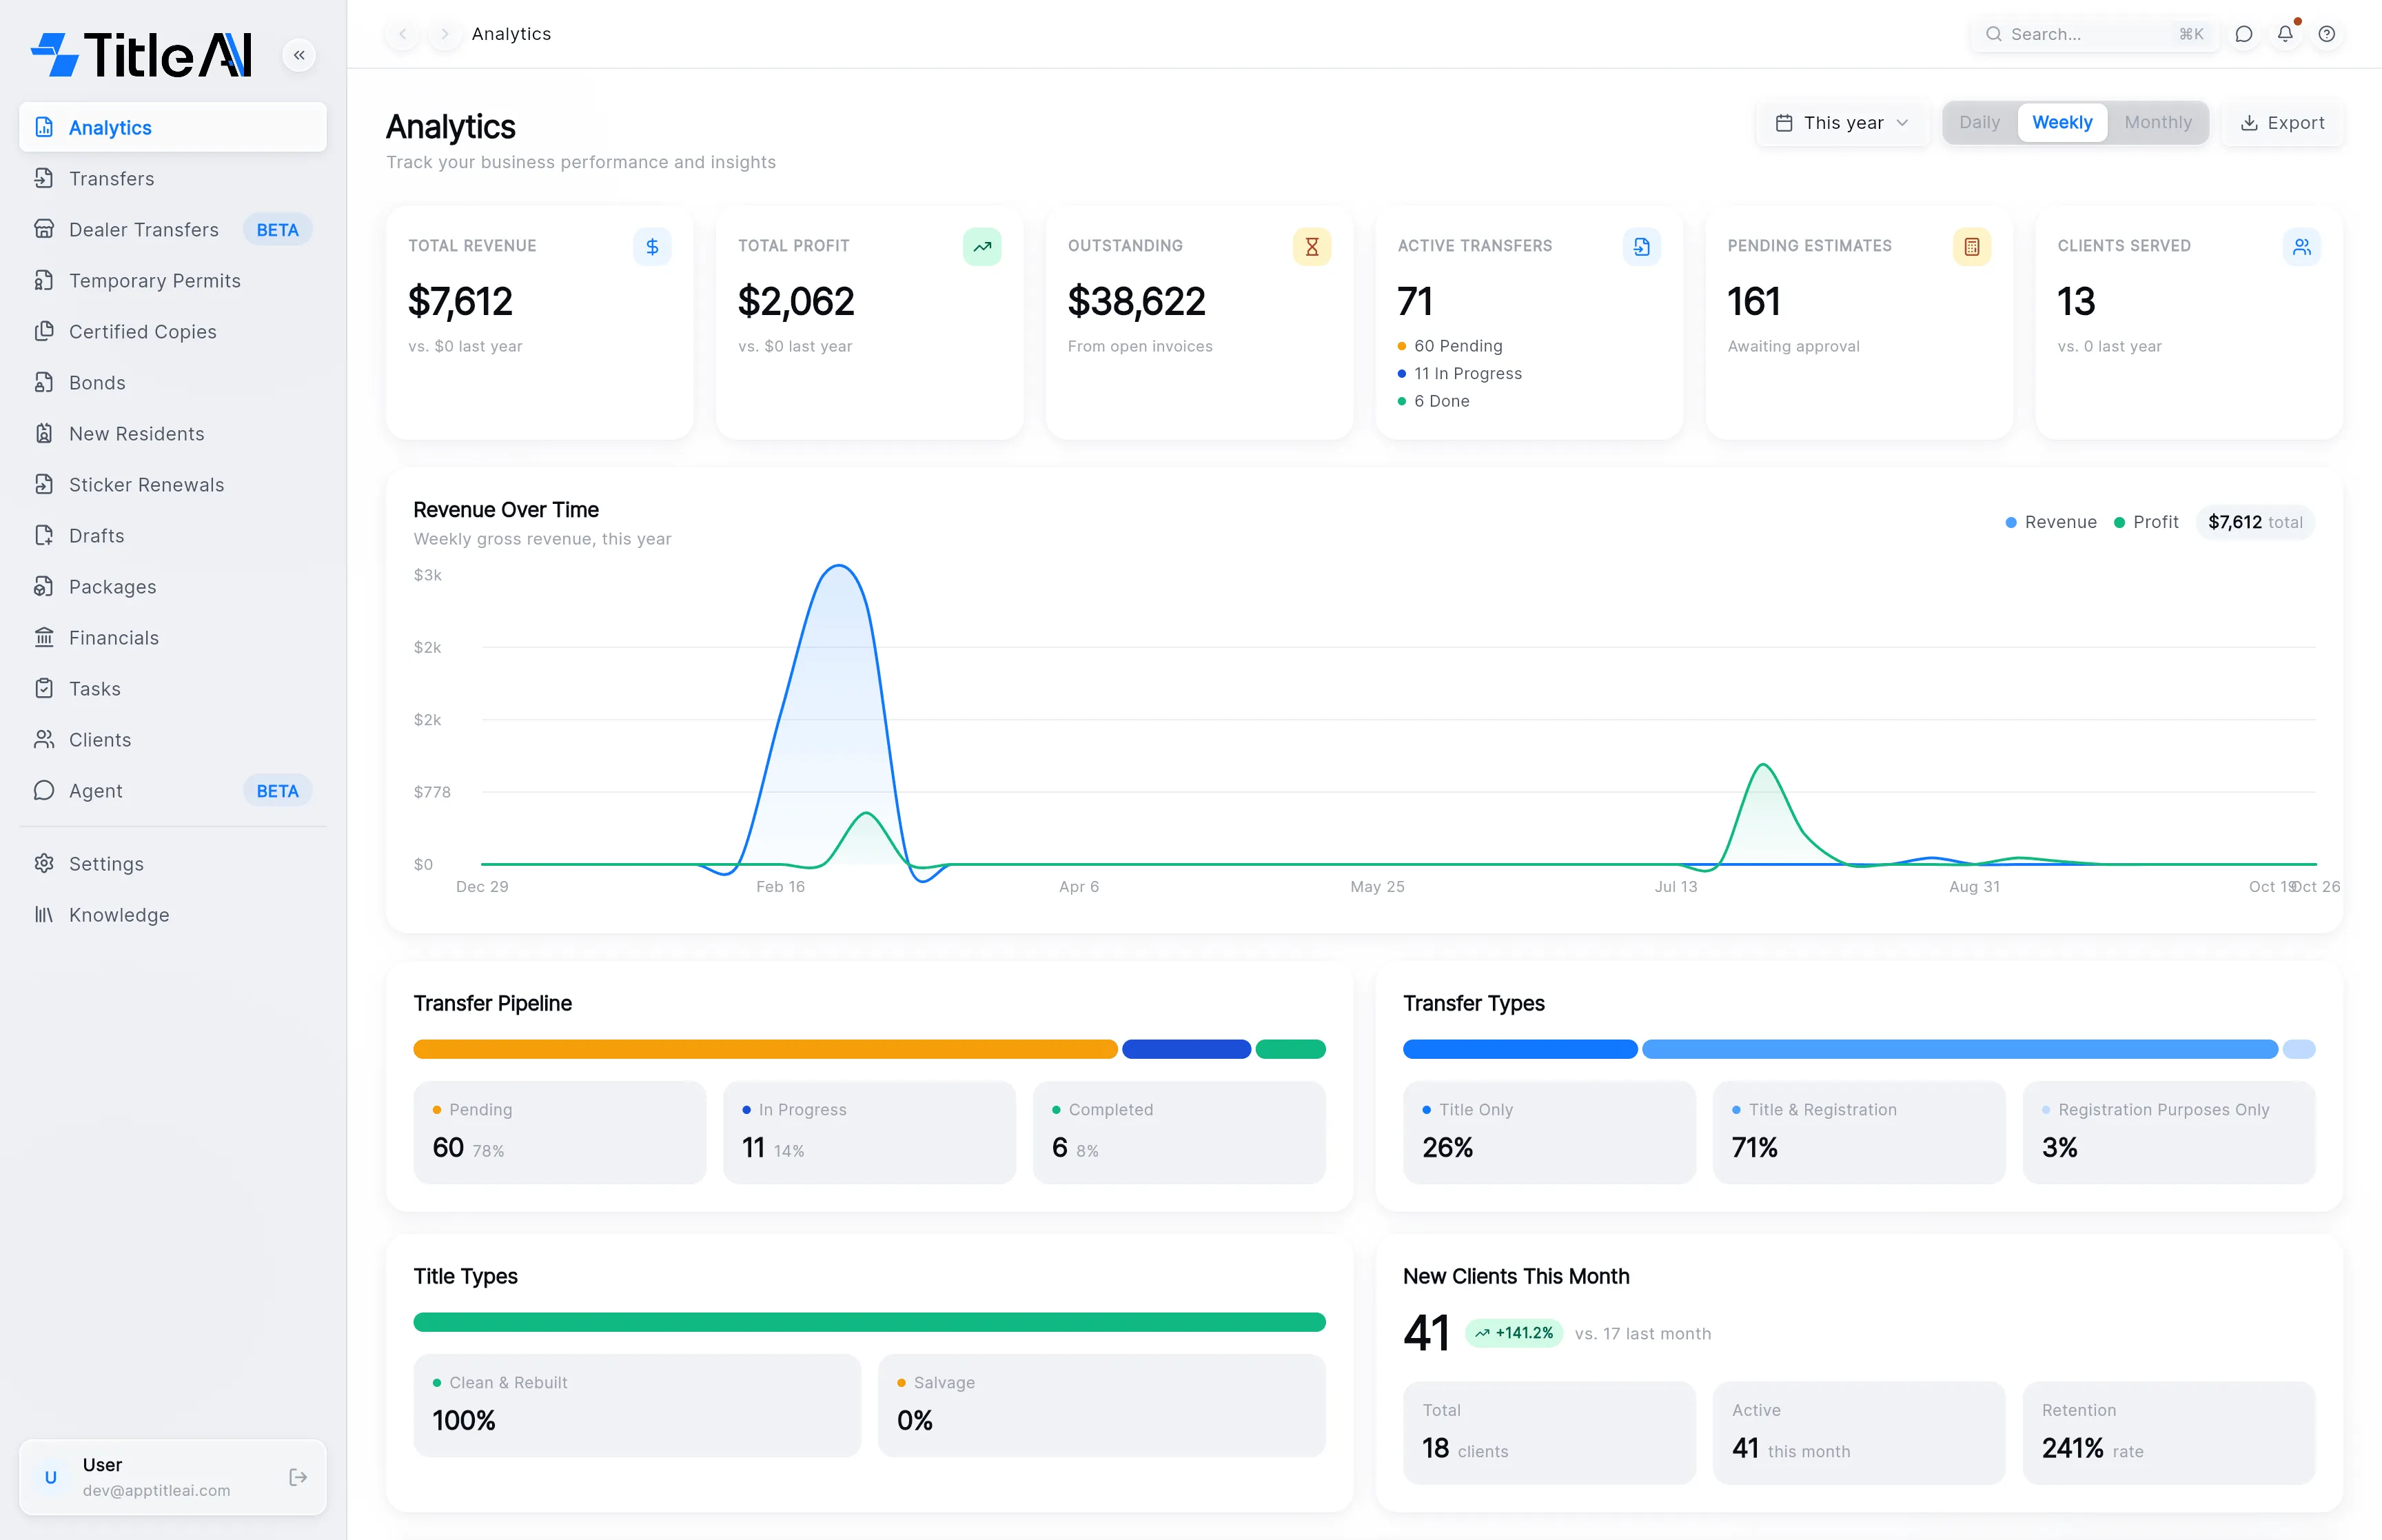The image size is (2382, 1540).
Task: Click the dollar icon on the Total Revenue card
Action: (652, 246)
